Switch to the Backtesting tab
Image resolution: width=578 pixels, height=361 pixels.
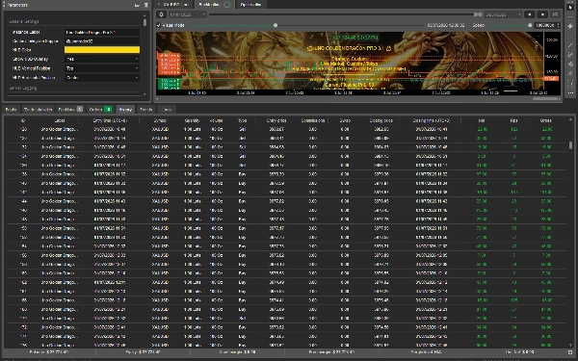(214, 5)
